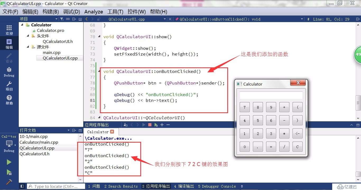Image resolution: width=361 pixels, height=190 pixels.
Task: Open the 帮助(H) menu
Action: 158,12
